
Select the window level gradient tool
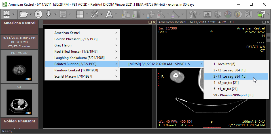(137, 14)
